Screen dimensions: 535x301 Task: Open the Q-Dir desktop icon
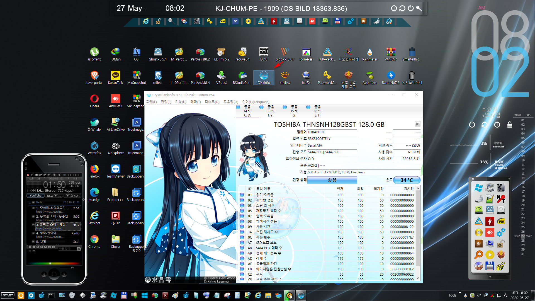(115, 218)
